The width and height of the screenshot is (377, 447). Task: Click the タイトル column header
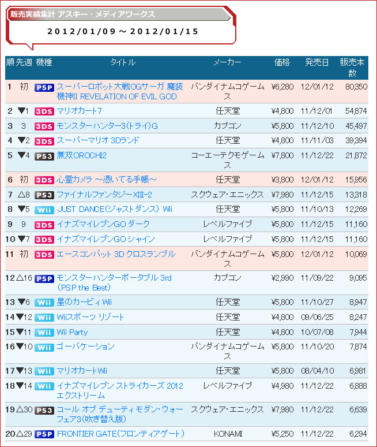pyautogui.click(x=123, y=62)
